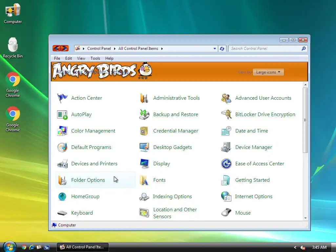Open Desktop Gadgets icon
336x252 pixels.
[x=144, y=147]
